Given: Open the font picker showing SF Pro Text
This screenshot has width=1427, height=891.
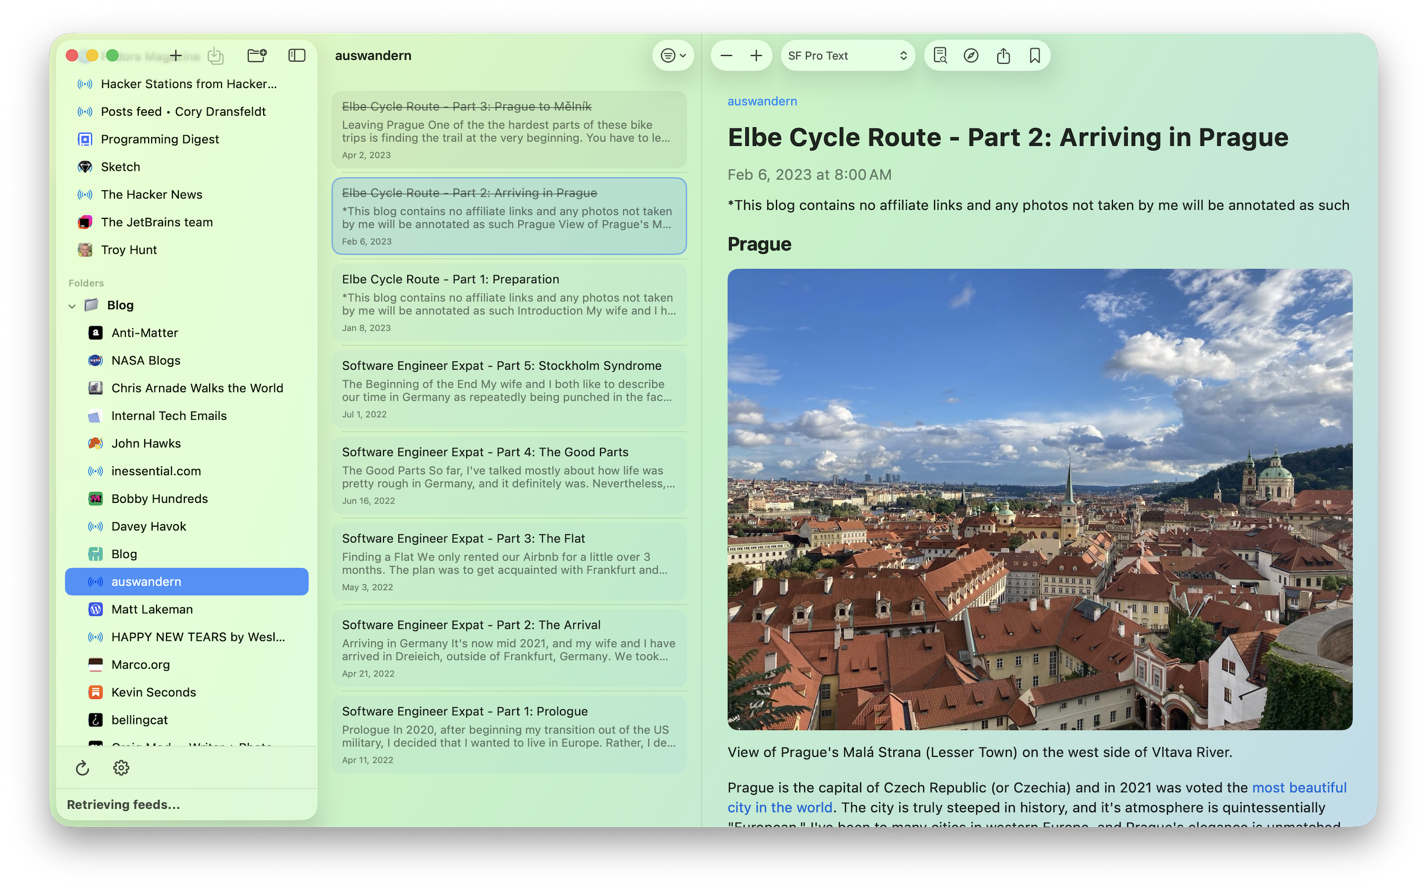Looking at the screenshot, I should [x=847, y=55].
